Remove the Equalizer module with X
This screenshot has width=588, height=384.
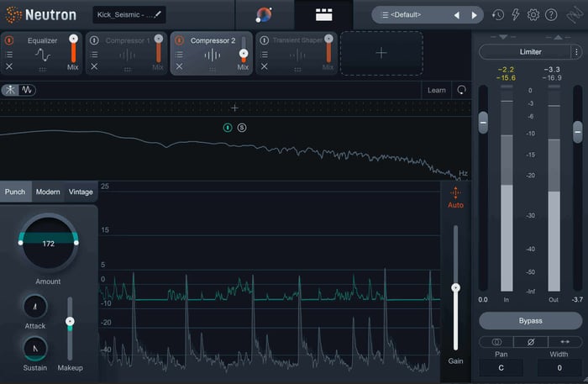pyautogui.click(x=9, y=66)
